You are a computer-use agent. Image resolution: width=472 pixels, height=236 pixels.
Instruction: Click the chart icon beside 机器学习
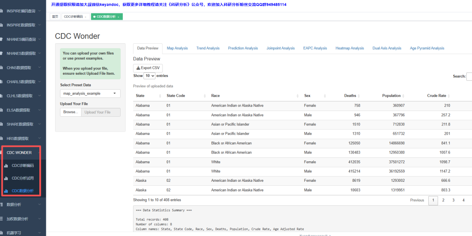click(2, 233)
